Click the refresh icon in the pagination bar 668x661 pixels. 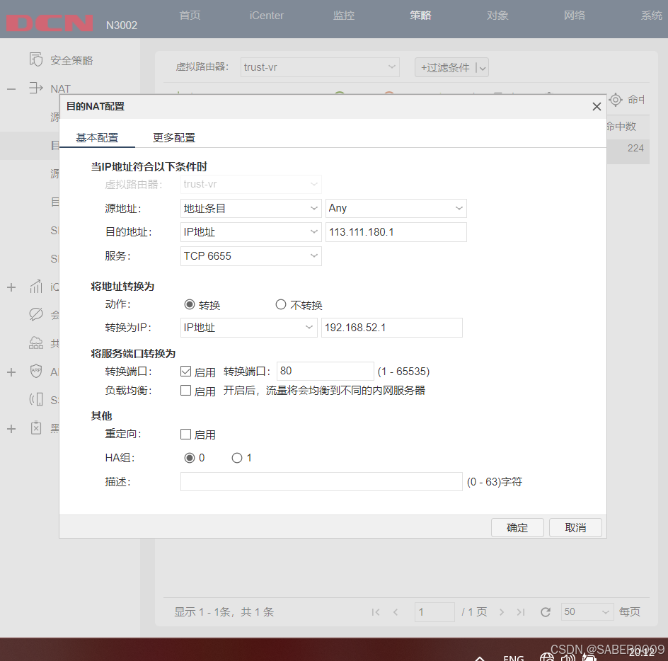tap(545, 611)
